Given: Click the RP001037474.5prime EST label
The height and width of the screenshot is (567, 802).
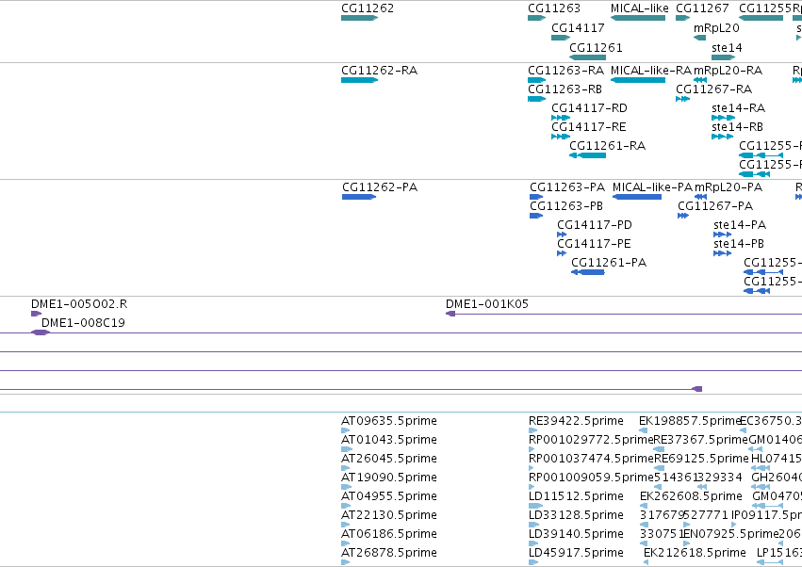Looking at the screenshot, I should coord(591,459).
